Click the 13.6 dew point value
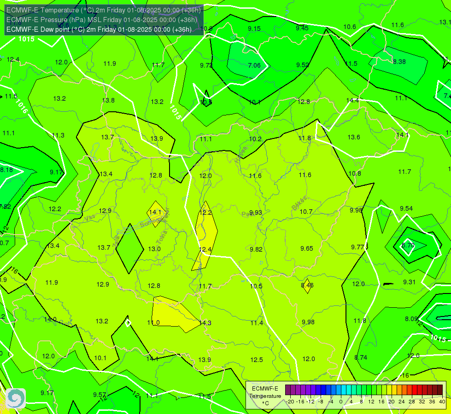 [354, 138]
